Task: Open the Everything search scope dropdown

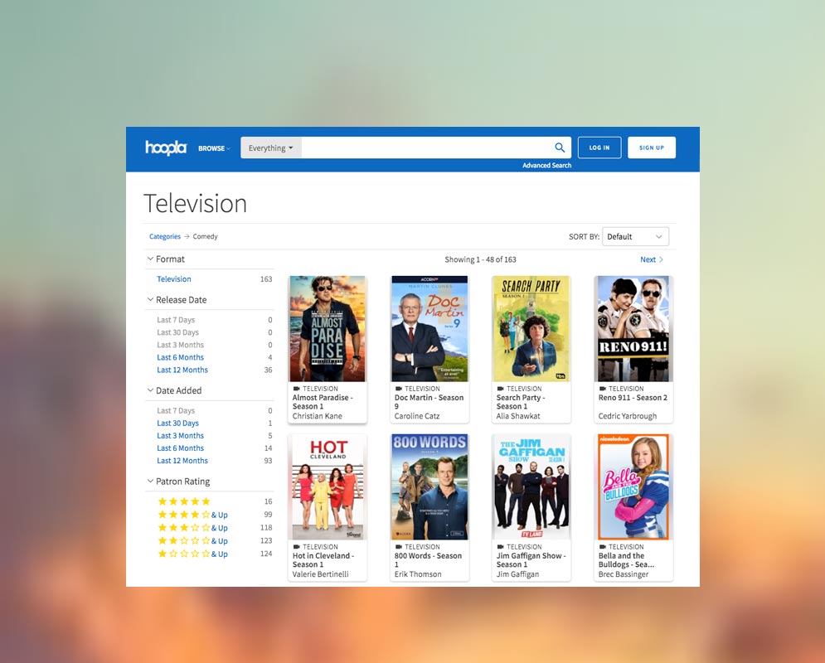Action: (x=271, y=148)
